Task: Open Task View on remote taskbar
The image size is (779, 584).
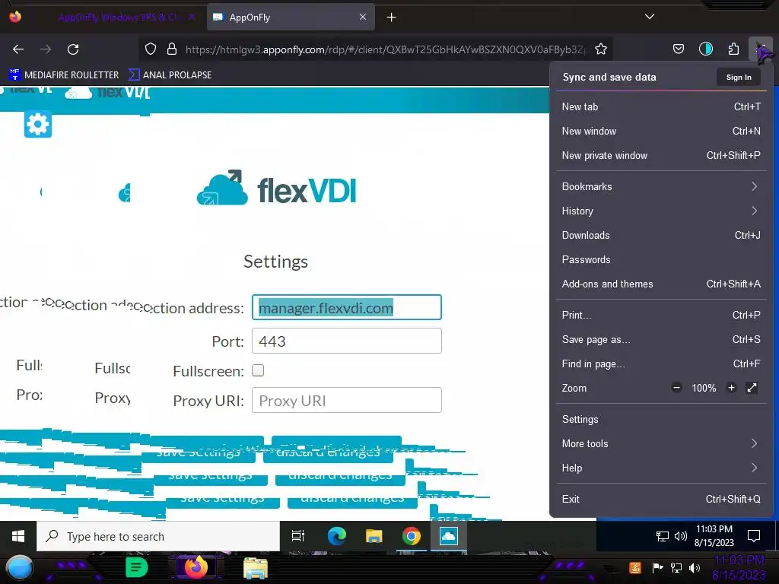Action: [298, 536]
